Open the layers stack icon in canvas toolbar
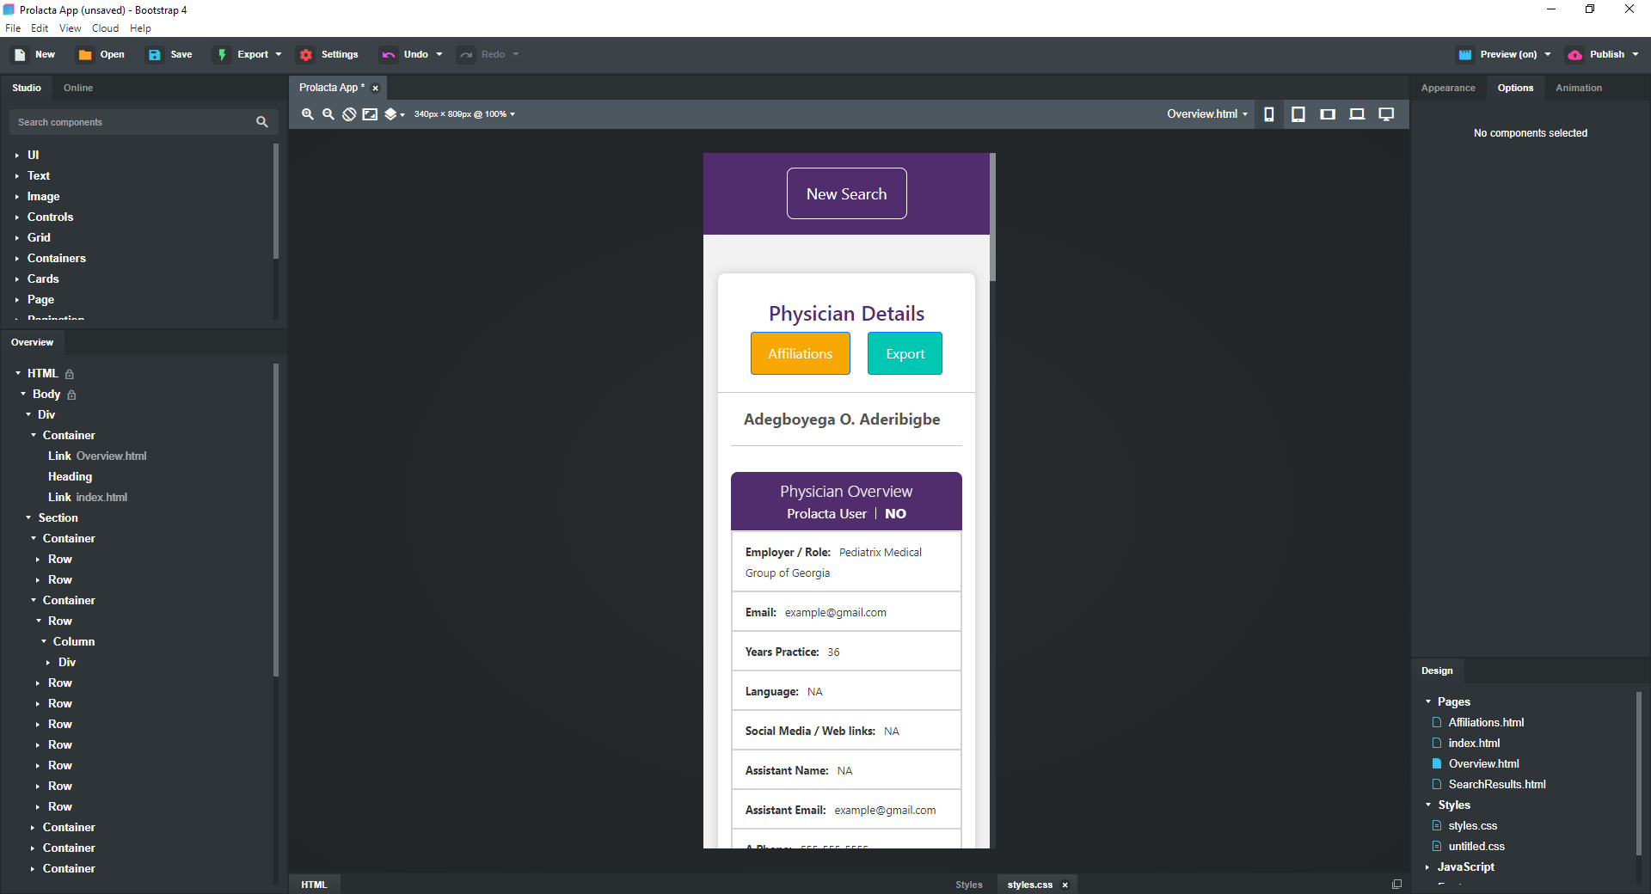 click(x=390, y=114)
